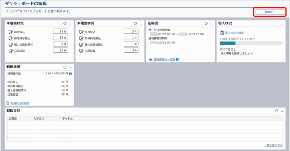Refresh the 未確定状況 card
The image size is (290, 151).
[x=135, y=24]
